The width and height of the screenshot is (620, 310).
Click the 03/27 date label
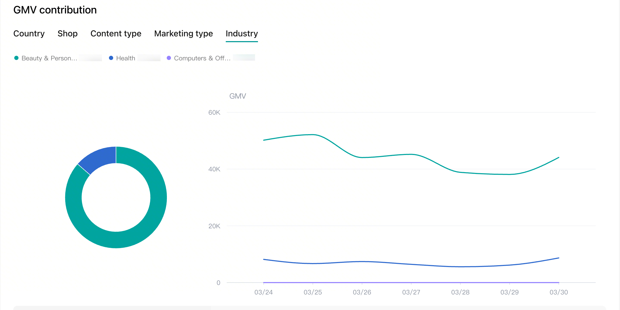click(411, 292)
